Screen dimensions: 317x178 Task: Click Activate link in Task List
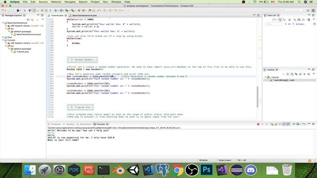pyautogui.click(x=300, y=24)
